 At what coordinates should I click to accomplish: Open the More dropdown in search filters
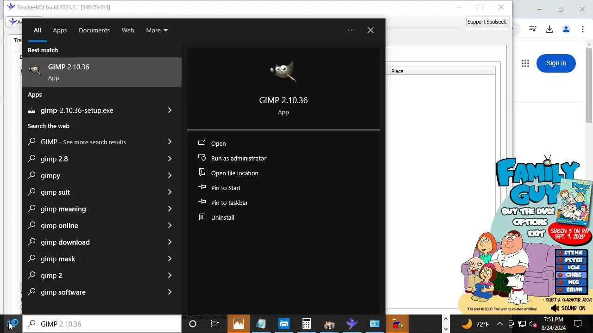click(157, 30)
